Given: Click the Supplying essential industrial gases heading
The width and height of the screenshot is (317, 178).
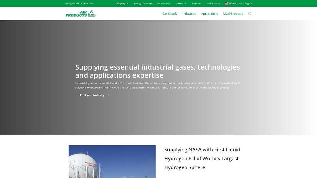Looking at the screenshot, I should (x=158, y=71).
